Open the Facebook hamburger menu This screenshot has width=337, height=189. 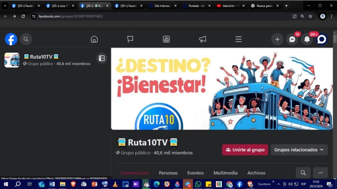238,39
